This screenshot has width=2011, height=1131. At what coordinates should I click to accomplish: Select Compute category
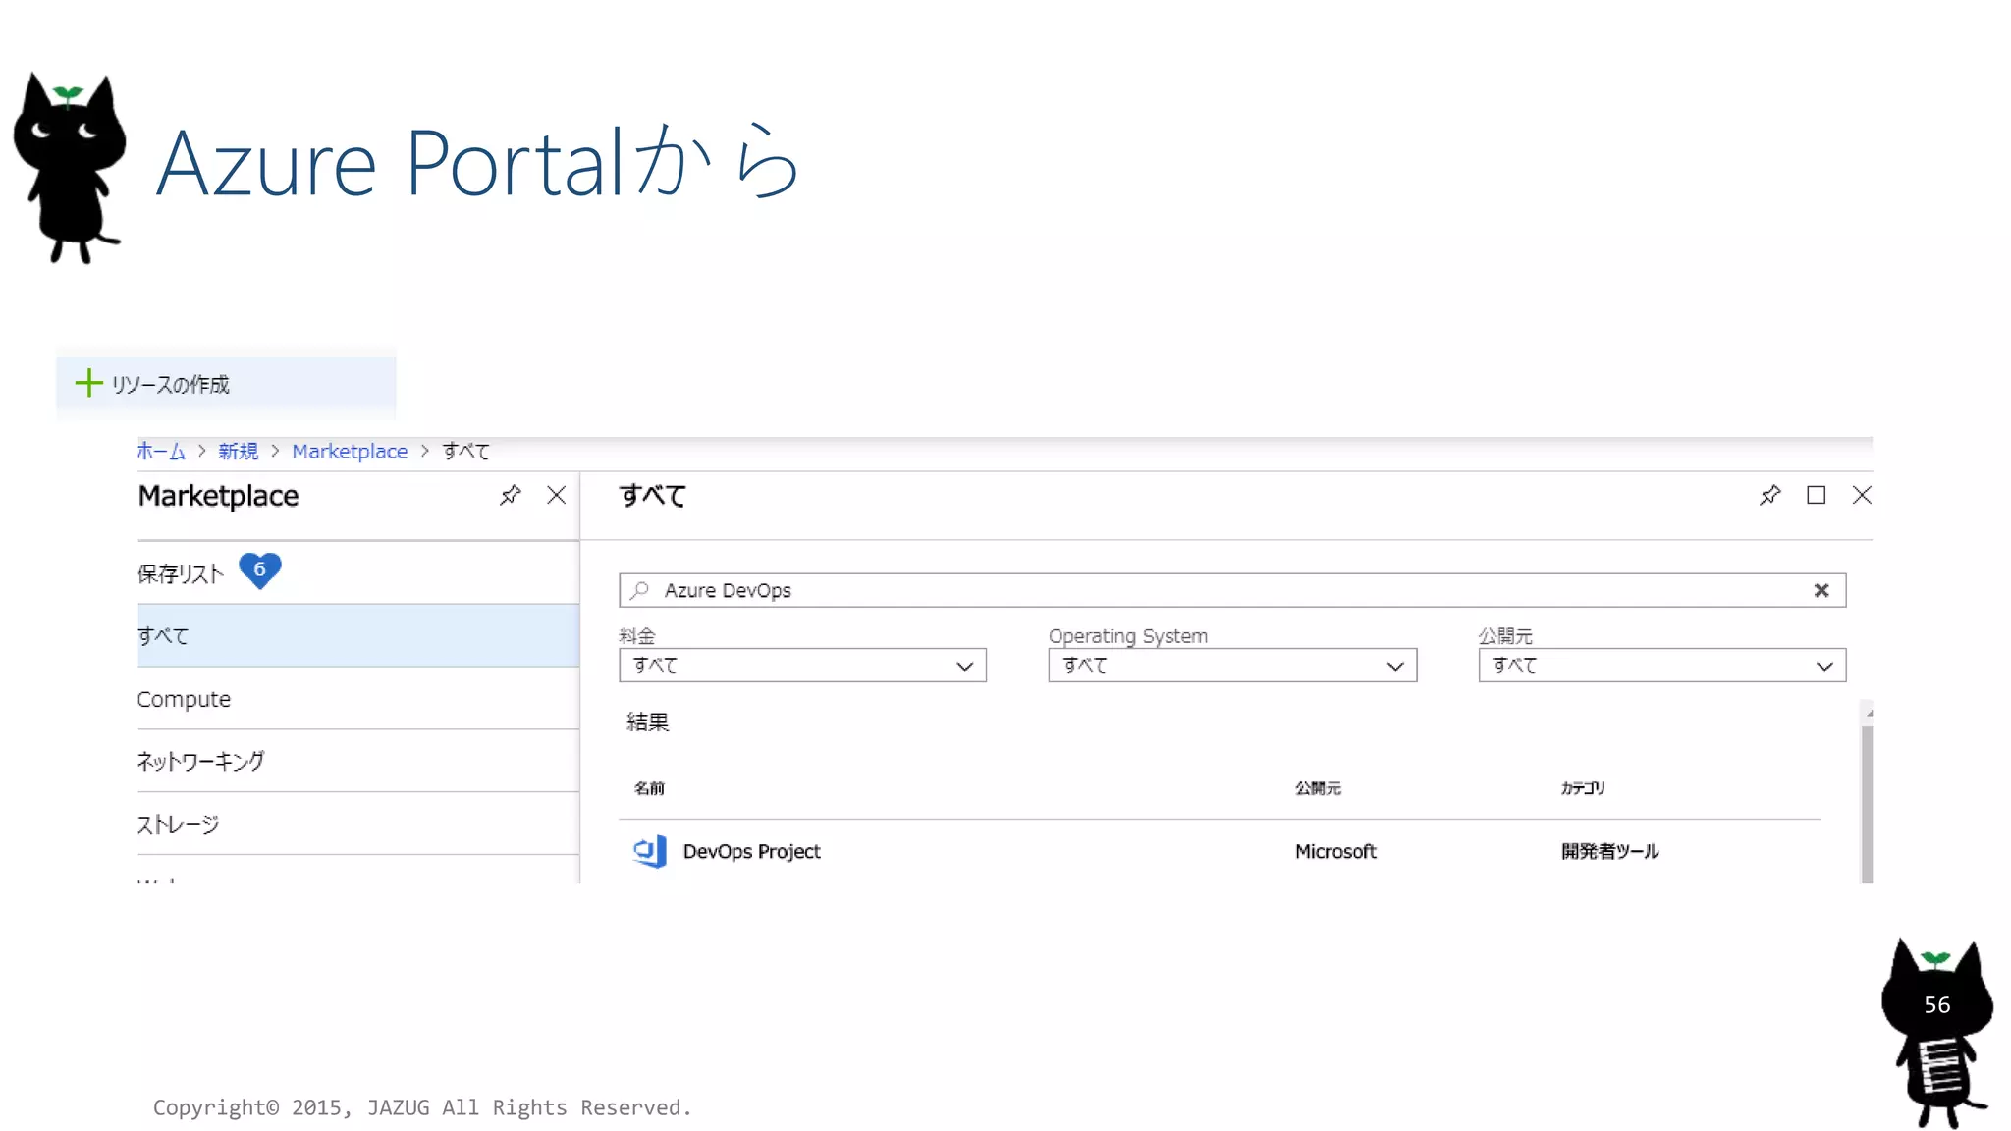[x=357, y=698]
